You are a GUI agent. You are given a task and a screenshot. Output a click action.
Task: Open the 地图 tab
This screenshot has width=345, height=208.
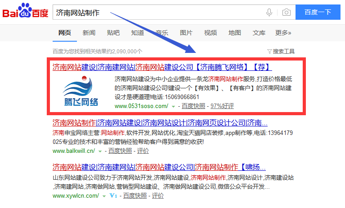pyautogui.click(x=234, y=33)
